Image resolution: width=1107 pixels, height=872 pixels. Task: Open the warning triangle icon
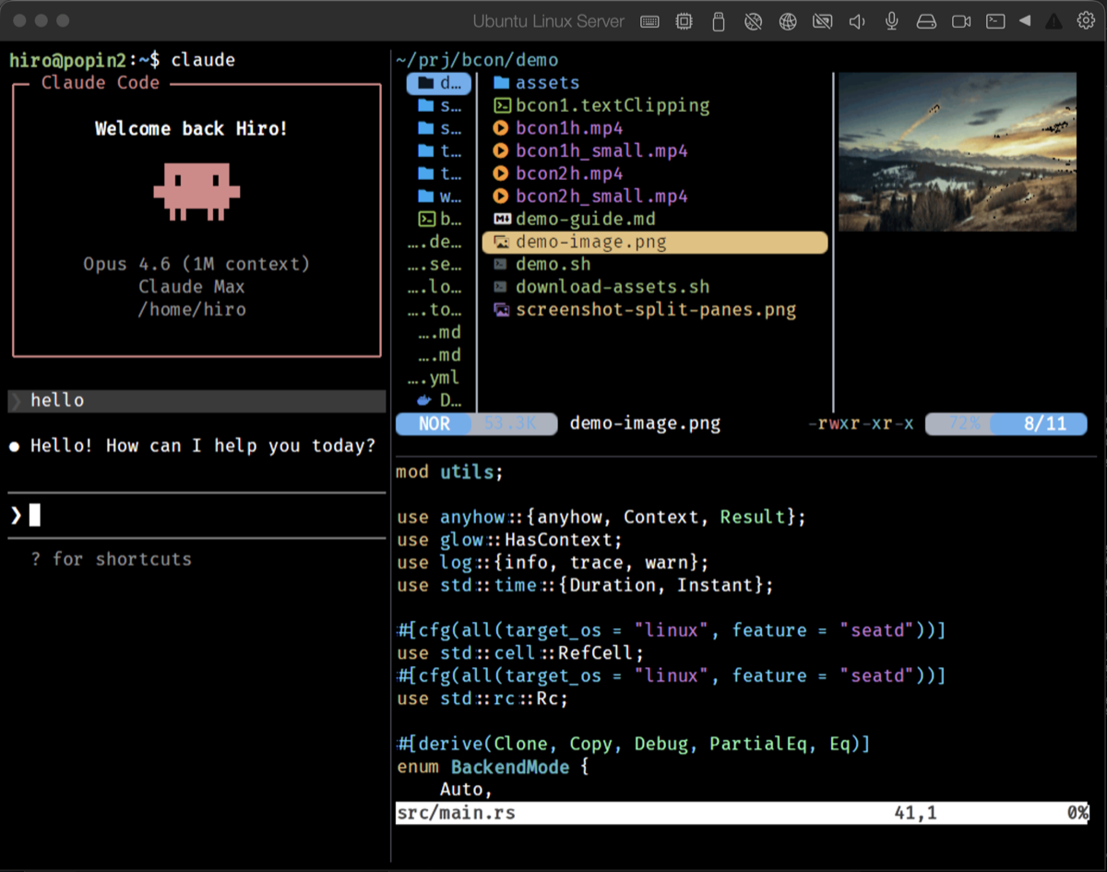[x=1053, y=21]
